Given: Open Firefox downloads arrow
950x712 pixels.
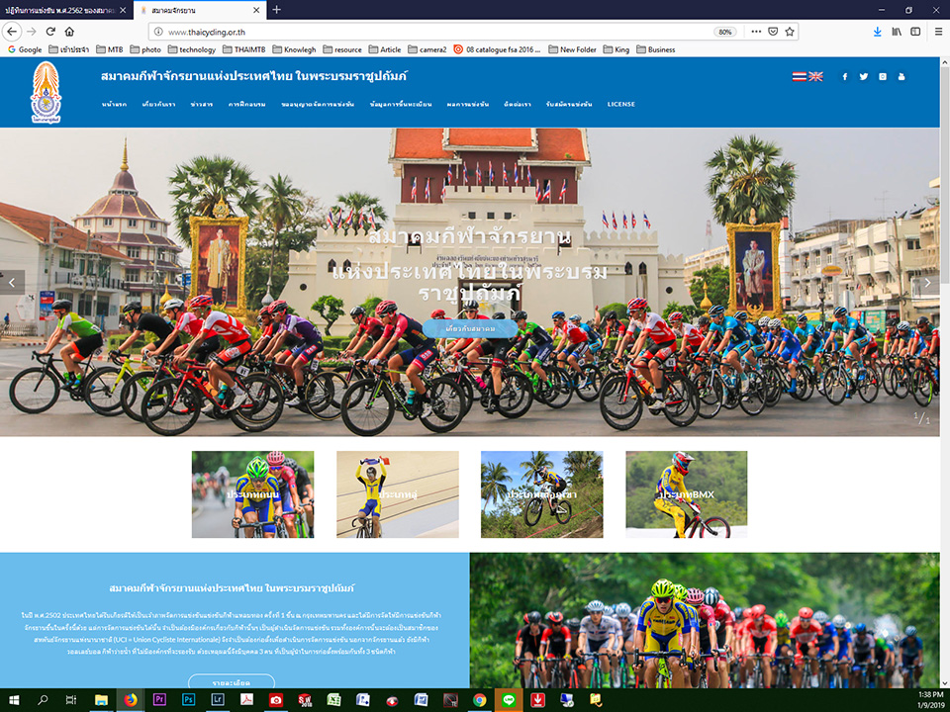Looking at the screenshot, I should pos(877,32).
